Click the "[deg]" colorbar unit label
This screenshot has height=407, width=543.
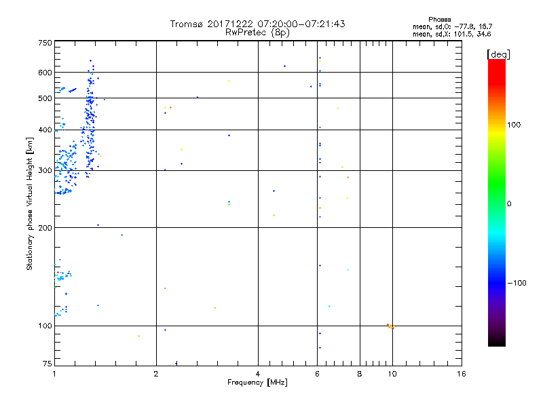coord(498,54)
